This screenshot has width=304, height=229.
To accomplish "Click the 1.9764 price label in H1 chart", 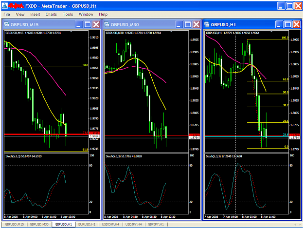I will click(294, 138).
